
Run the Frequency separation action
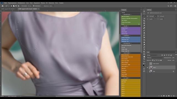pos(131,18)
